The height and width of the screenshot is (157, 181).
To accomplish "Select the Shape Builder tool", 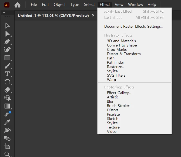I will [x=8, y=98].
